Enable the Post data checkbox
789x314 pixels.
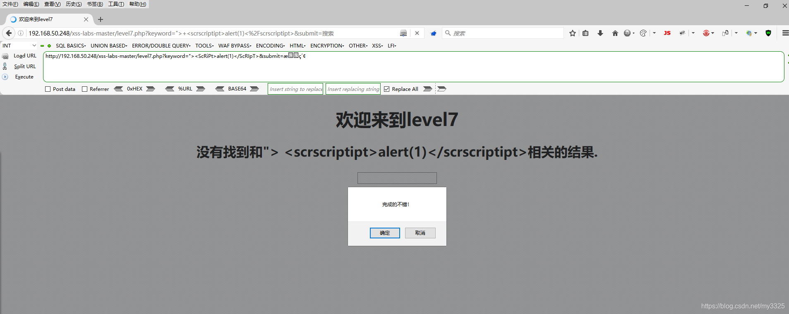pos(48,89)
